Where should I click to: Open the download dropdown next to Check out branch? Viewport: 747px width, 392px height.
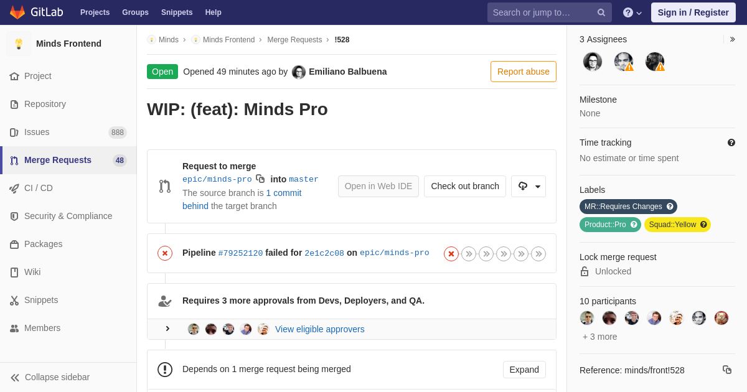(x=529, y=186)
